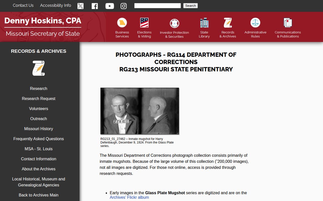Open Local Historical, Museum and Genealogical Agencies
Screen dimensions: 323x201
tap(39, 182)
